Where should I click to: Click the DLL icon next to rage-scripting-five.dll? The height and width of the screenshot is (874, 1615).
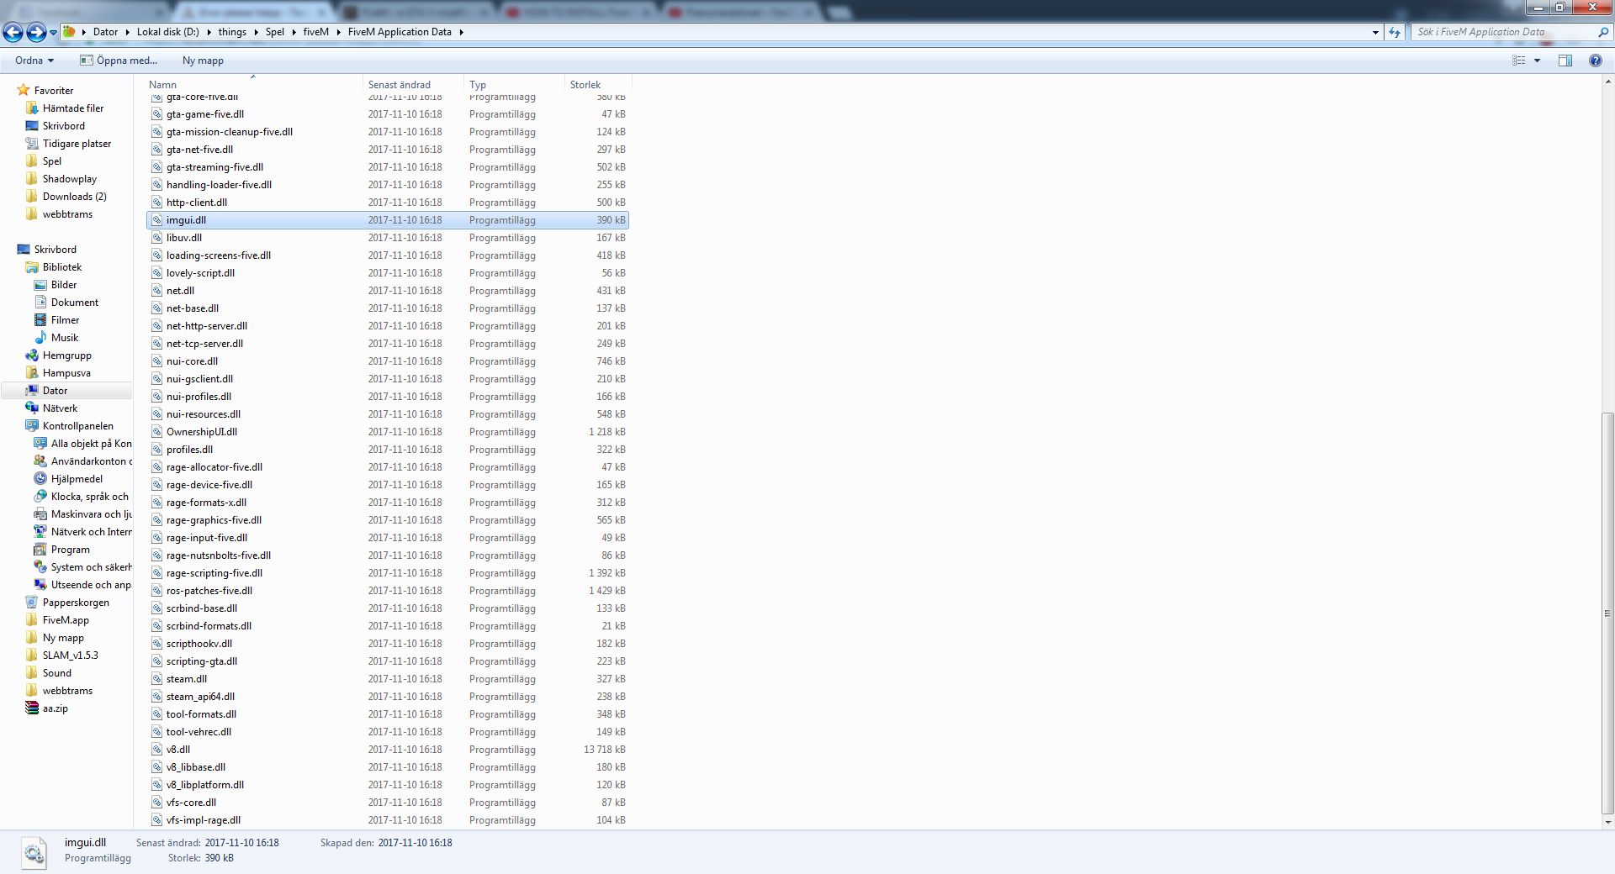(156, 573)
